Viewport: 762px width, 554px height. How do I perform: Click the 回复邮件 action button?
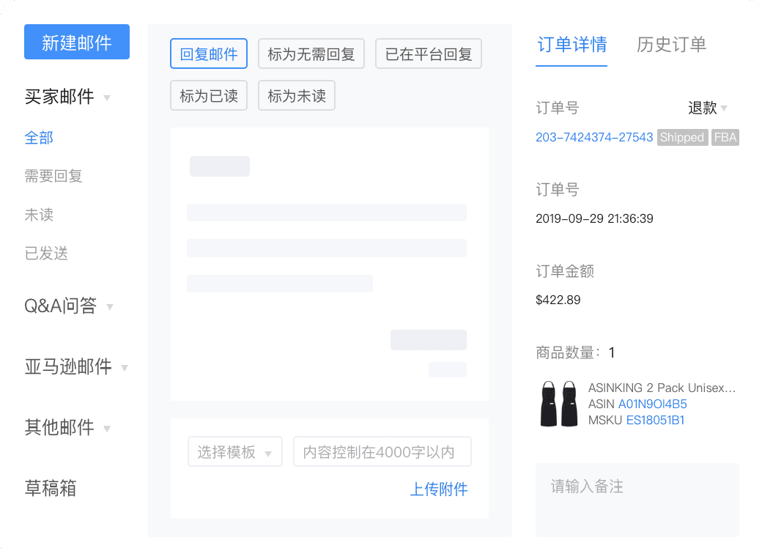pos(208,53)
